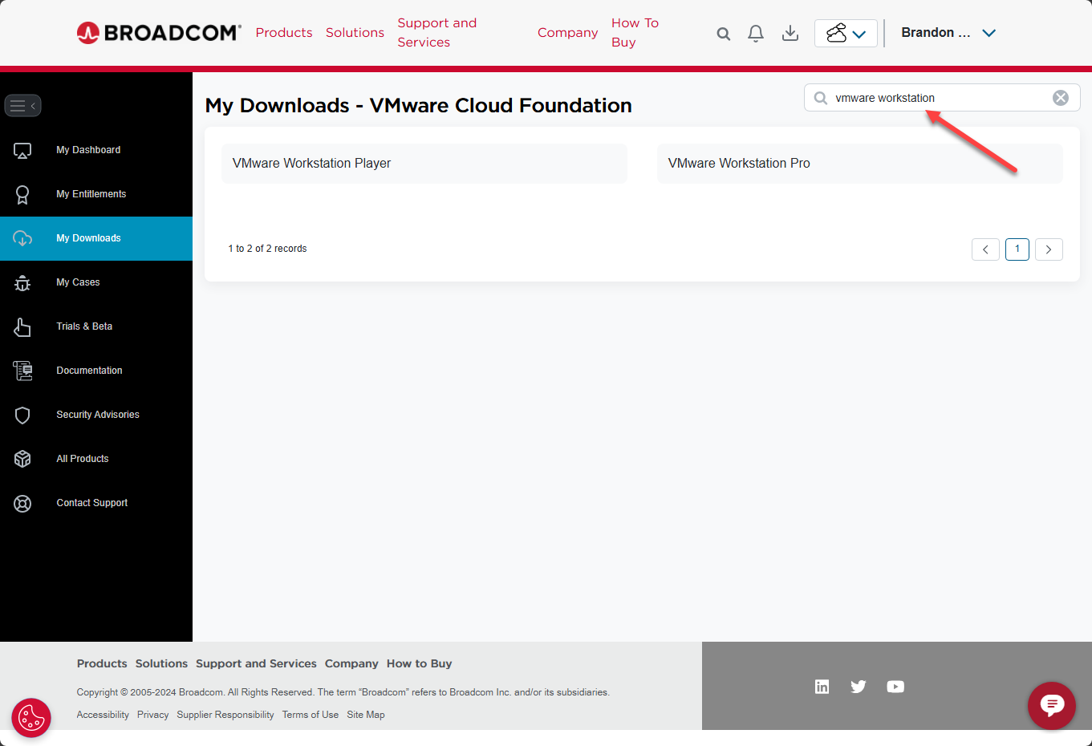Click the Contact Support lifebuoy icon

[x=22, y=503]
